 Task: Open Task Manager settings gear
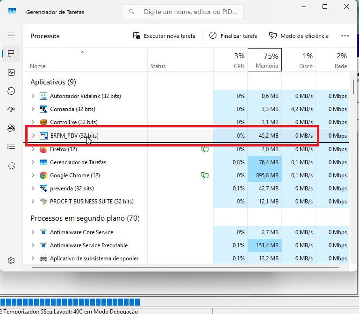coord(11,260)
